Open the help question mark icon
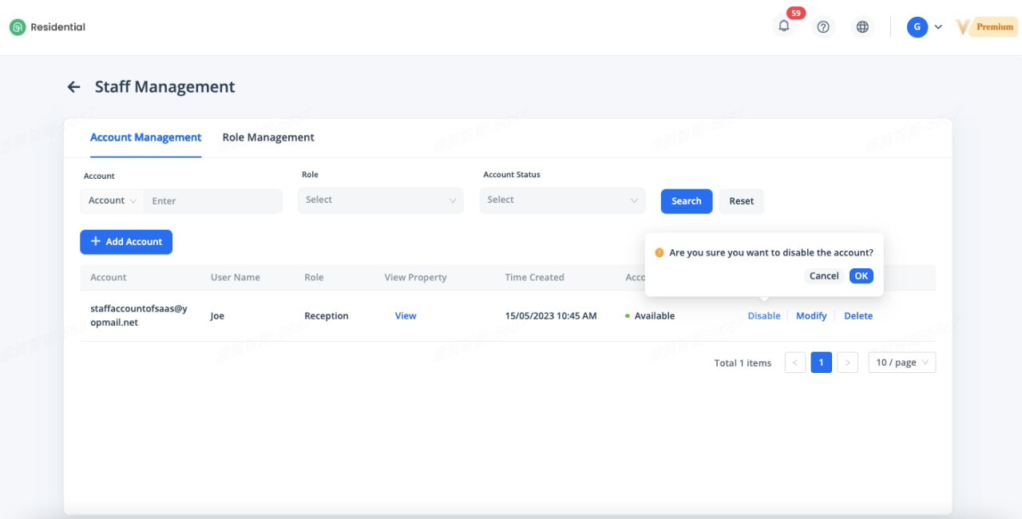 (x=823, y=27)
